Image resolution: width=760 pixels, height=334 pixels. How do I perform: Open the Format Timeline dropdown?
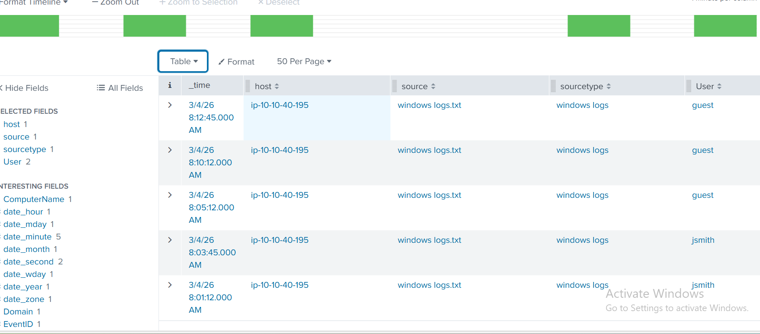pos(33,2)
